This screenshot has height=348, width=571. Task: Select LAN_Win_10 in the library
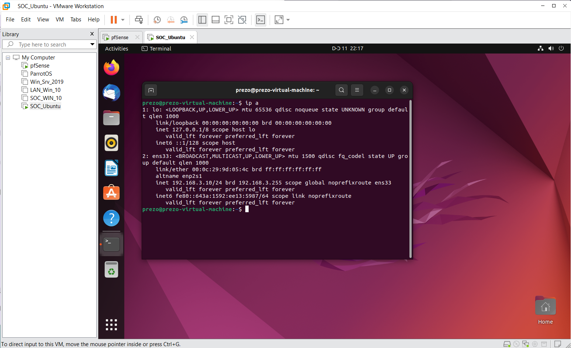pos(45,90)
